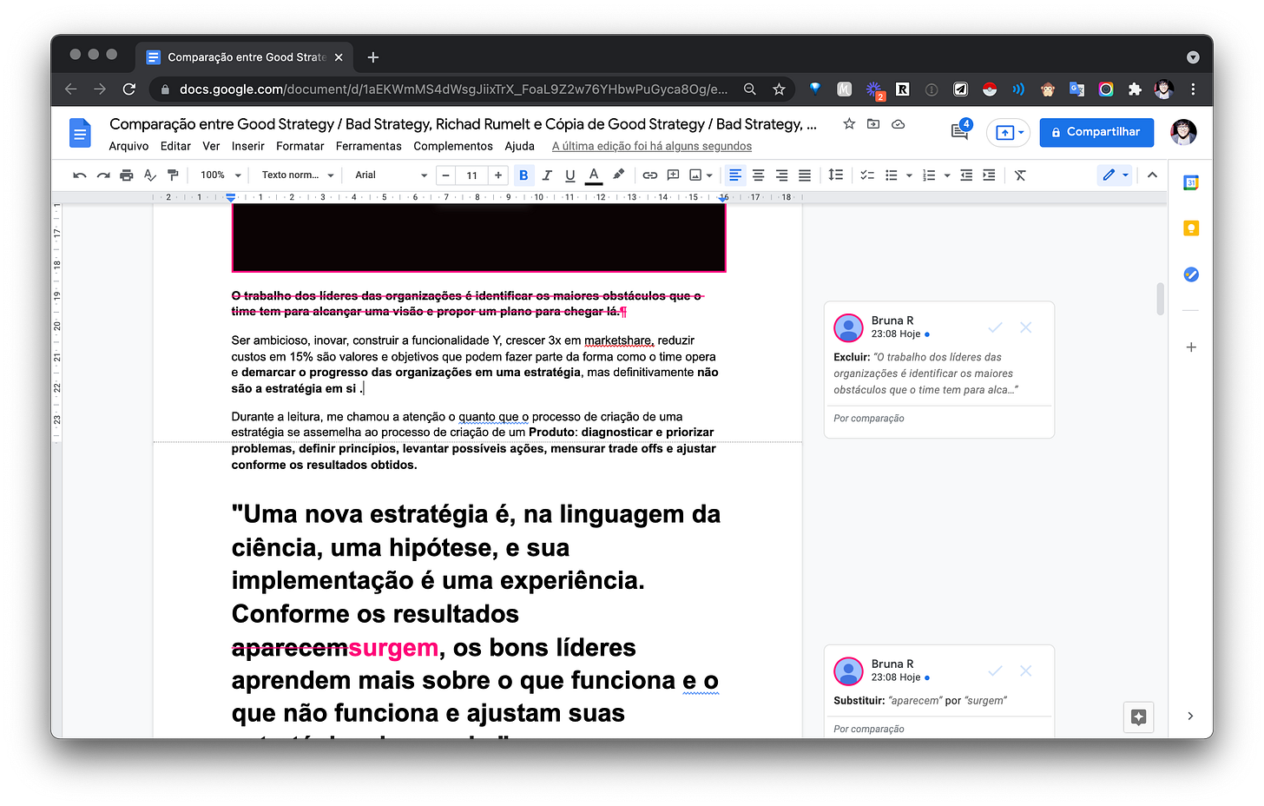Click the Redo icon in toolbar

pos(103,175)
